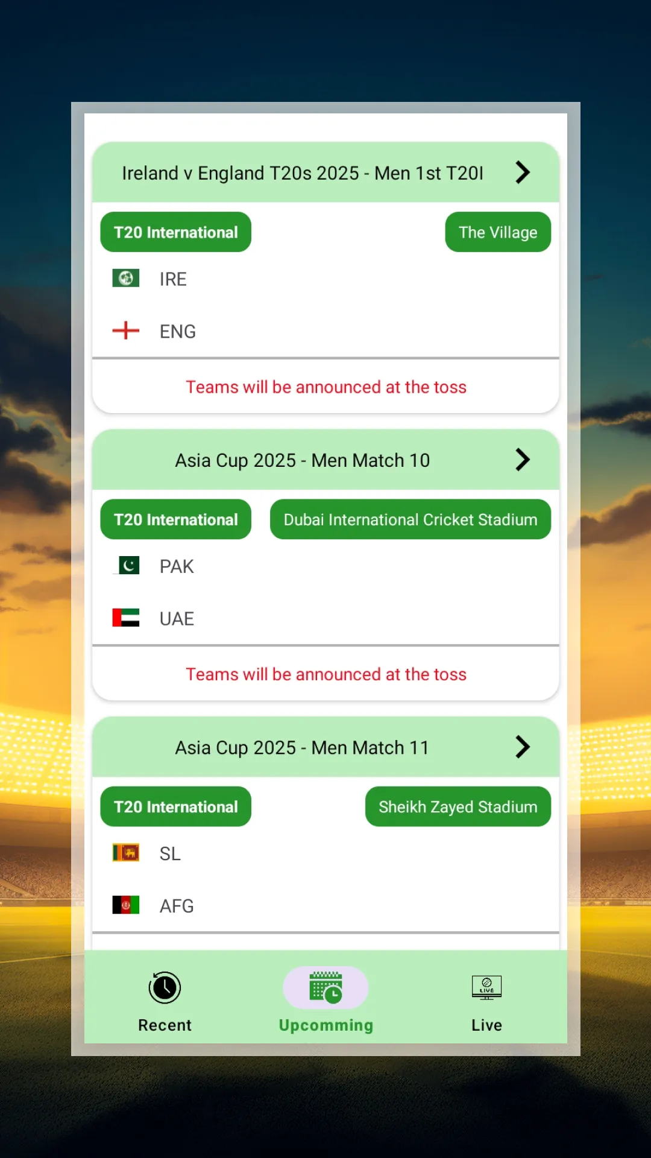Switch to the Live tab label
The width and height of the screenshot is (651, 1158).
486,1025
